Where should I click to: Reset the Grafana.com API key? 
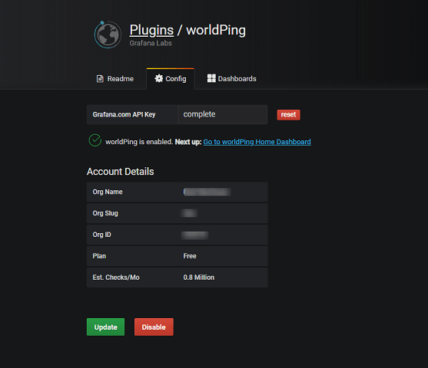(x=288, y=115)
